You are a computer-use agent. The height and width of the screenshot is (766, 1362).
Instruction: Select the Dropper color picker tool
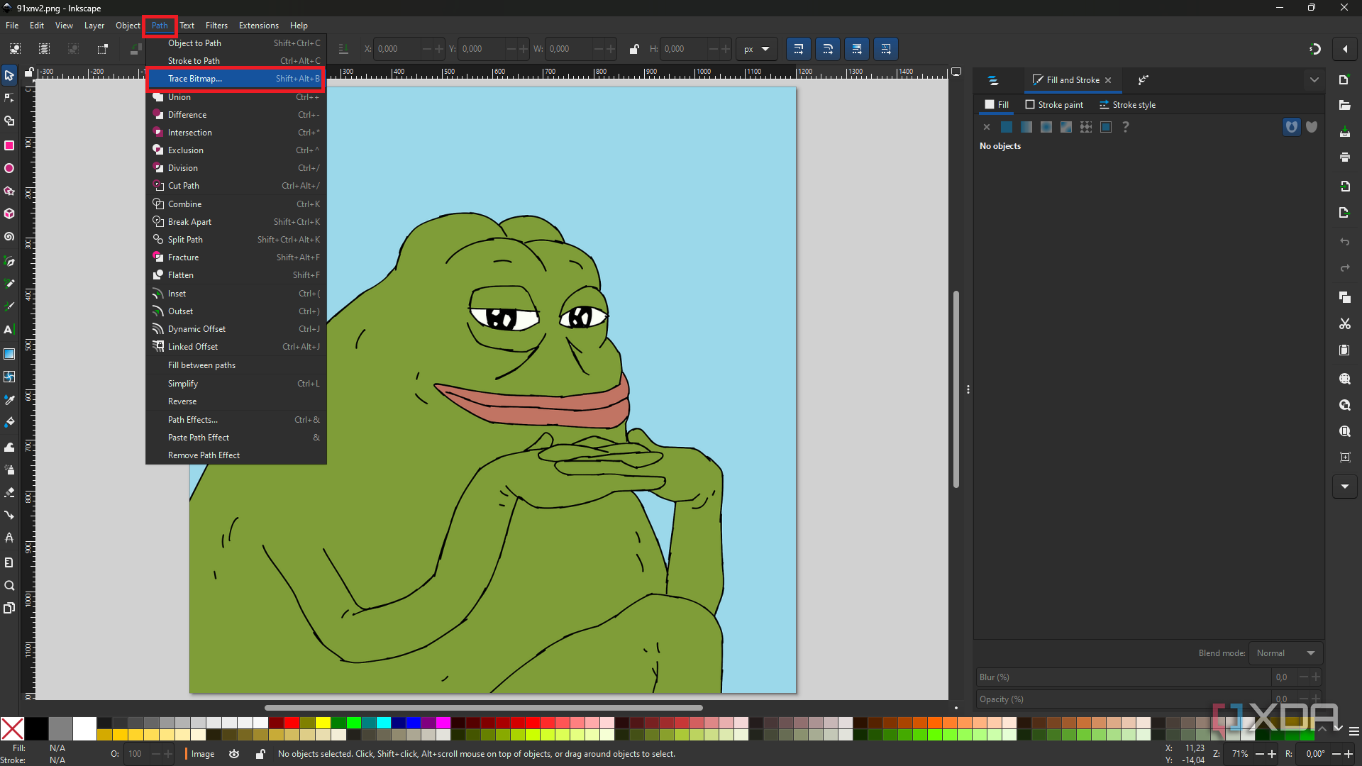coord(9,399)
